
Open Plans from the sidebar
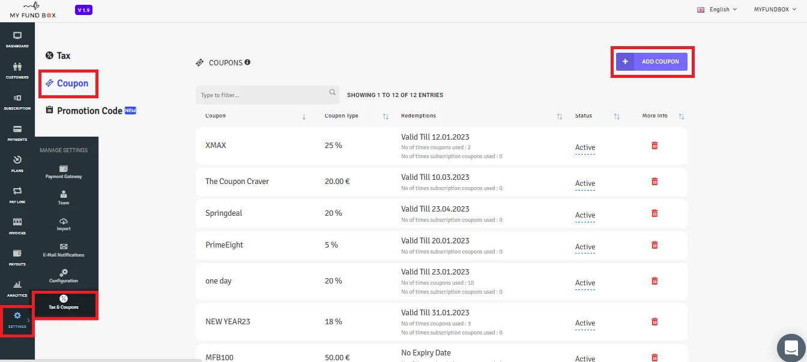(x=17, y=164)
